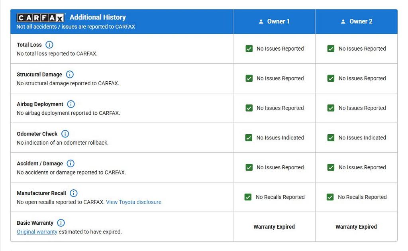Screen dimensions: 408x251
Task: Click the Owner 1 person icon
Action: [x=261, y=22]
